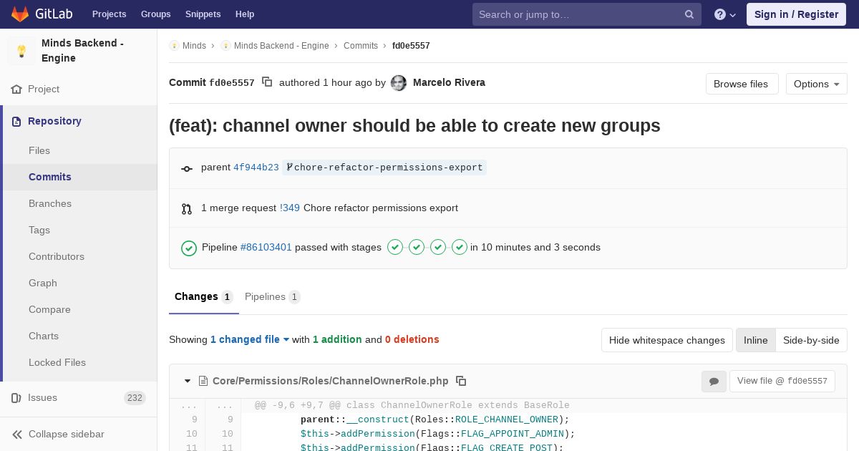Open the first pipeline stage check icon
The width and height of the screenshot is (859, 451).
pyautogui.click(x=395, y=247)
